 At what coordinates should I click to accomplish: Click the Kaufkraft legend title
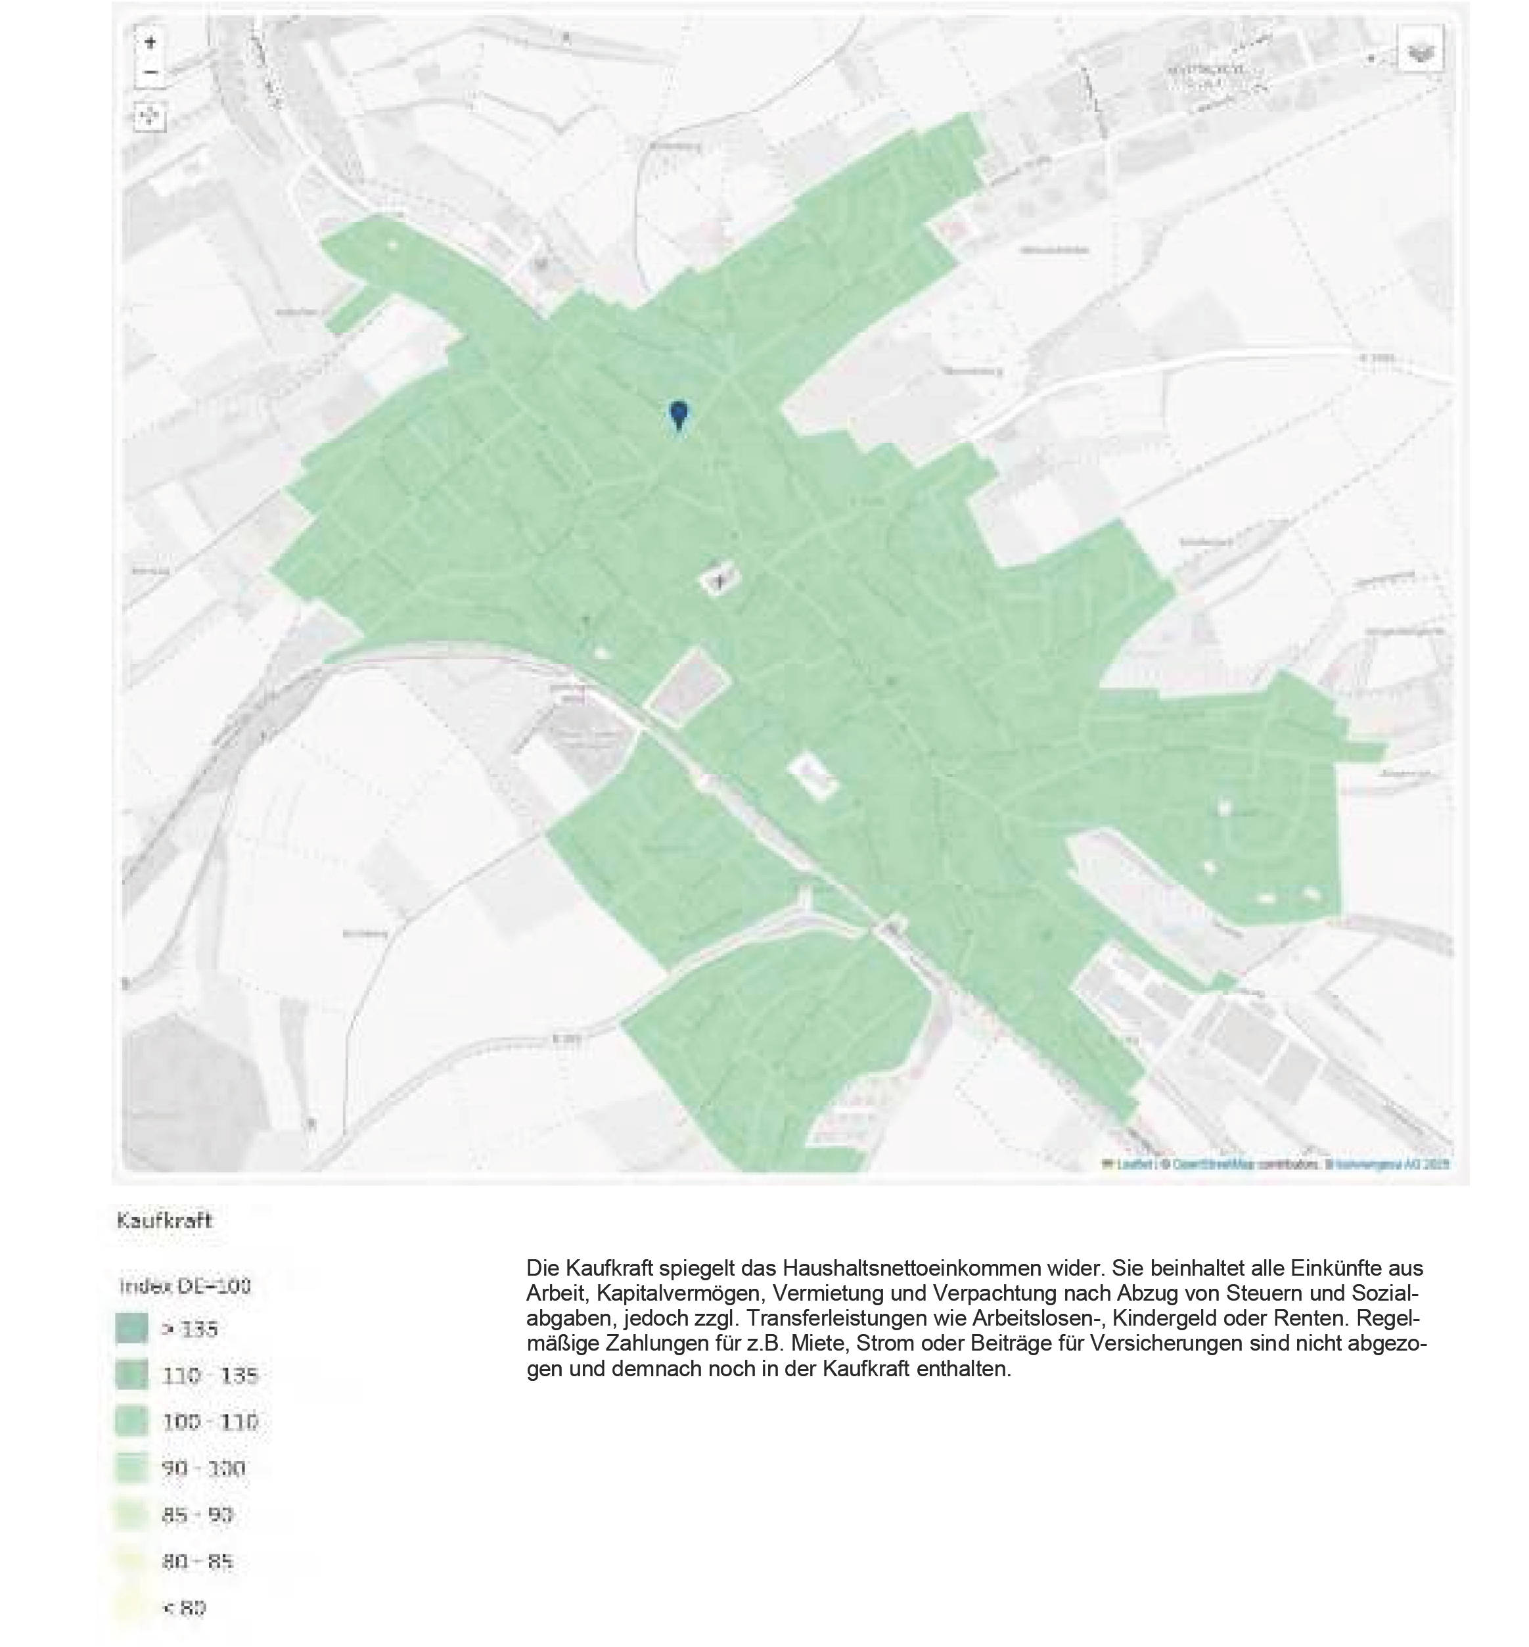pyautogui.click(x=165, y=1220)
